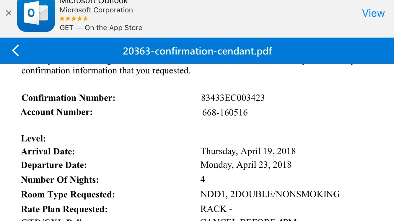This screenshot has height=221, width=394.
Task: Click the RACK rate plan value
Action: click(x=216, y=209)
